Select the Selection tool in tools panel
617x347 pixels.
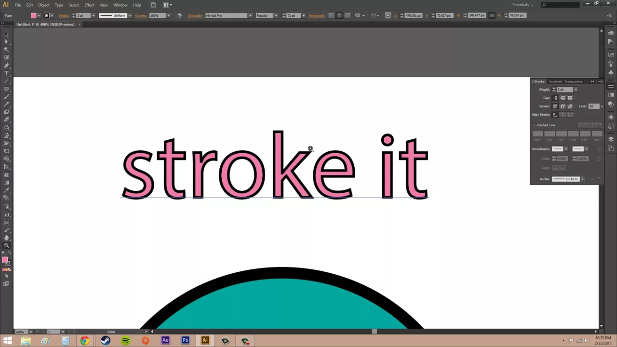coord(6,34)
